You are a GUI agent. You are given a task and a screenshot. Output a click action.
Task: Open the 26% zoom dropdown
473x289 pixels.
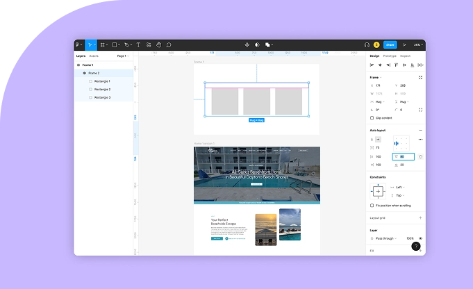[417, 44]
